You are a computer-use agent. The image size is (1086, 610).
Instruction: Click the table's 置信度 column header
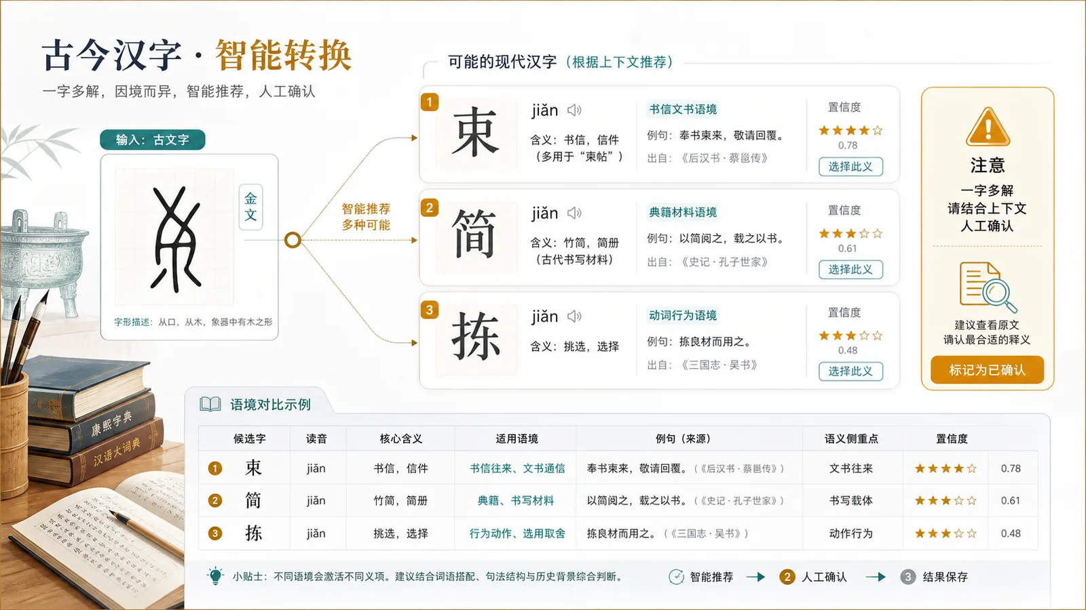pyautogui.click(x=952, y=439)
